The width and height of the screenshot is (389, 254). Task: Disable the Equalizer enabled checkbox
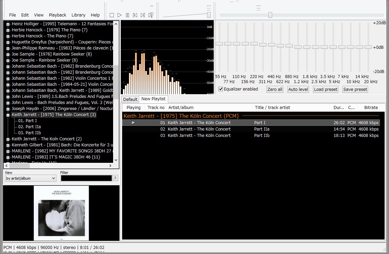221,89
